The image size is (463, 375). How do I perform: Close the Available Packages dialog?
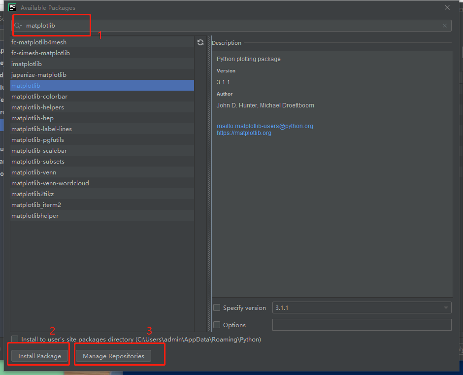pyautogui.click(x=447, y=7)
